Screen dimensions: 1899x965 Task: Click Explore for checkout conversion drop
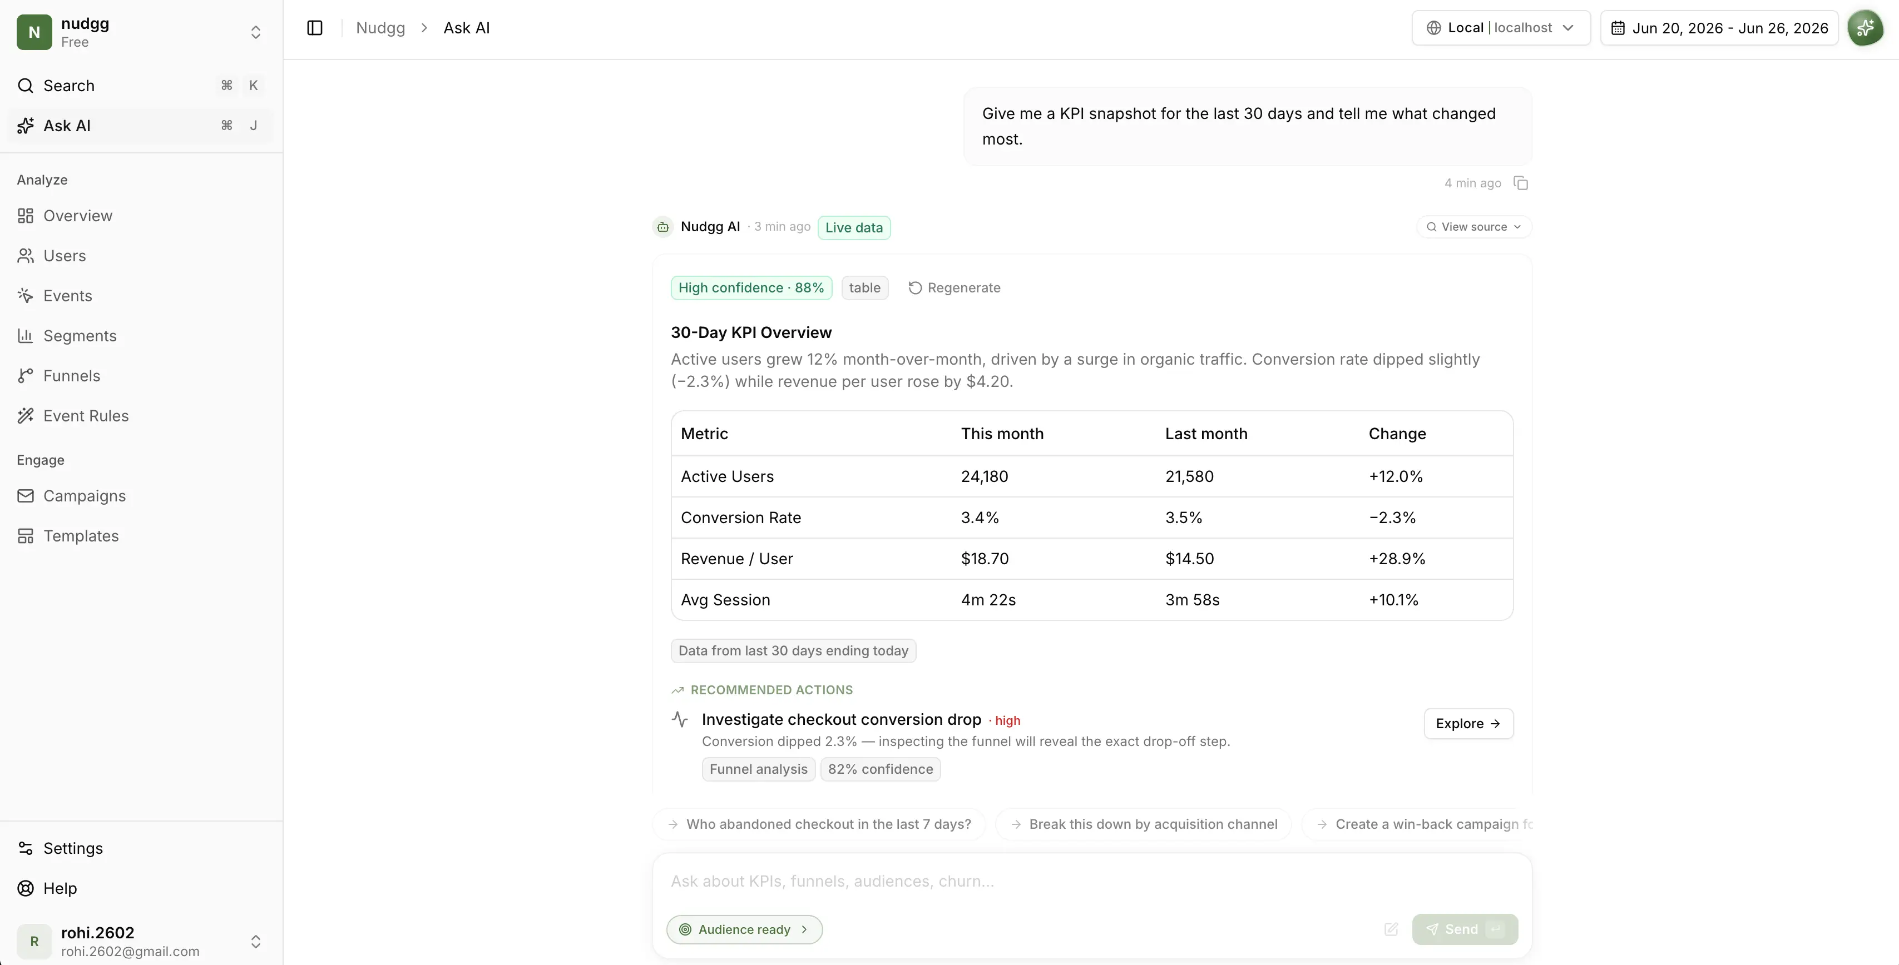coord(1468,723)
